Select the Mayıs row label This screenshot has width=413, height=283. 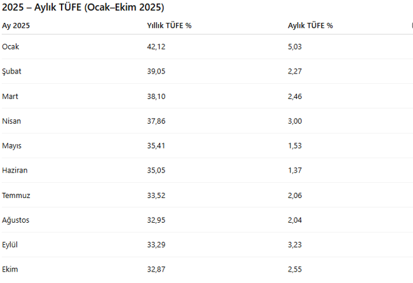click(x=12, y=146)
